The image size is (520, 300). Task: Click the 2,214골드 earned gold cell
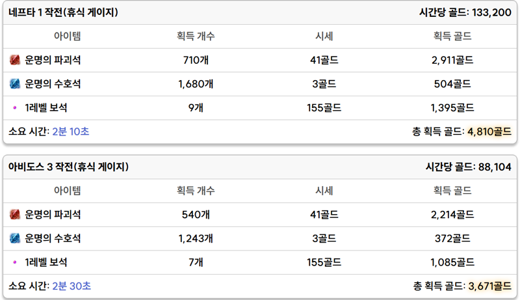pos(452,215)
